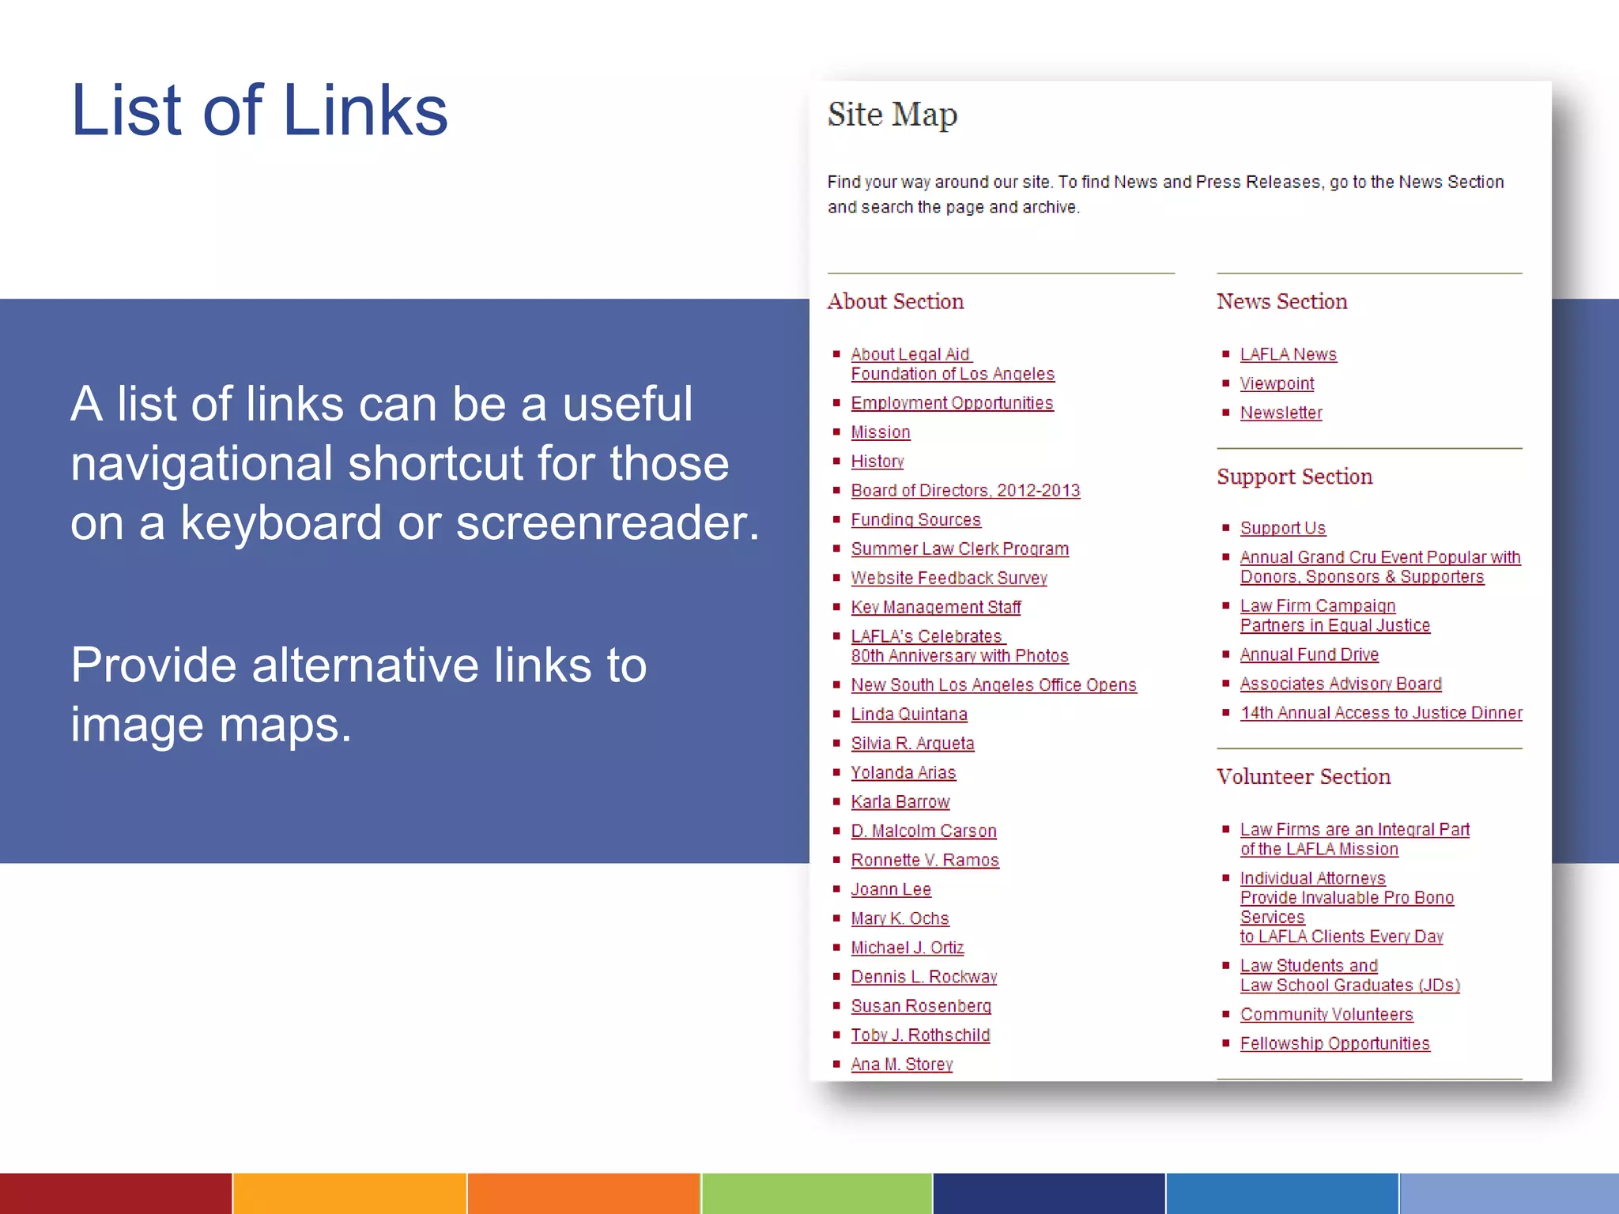Click the Support Section heading
Viewport: 1619px width, 1214px height.
point(1294,477)
